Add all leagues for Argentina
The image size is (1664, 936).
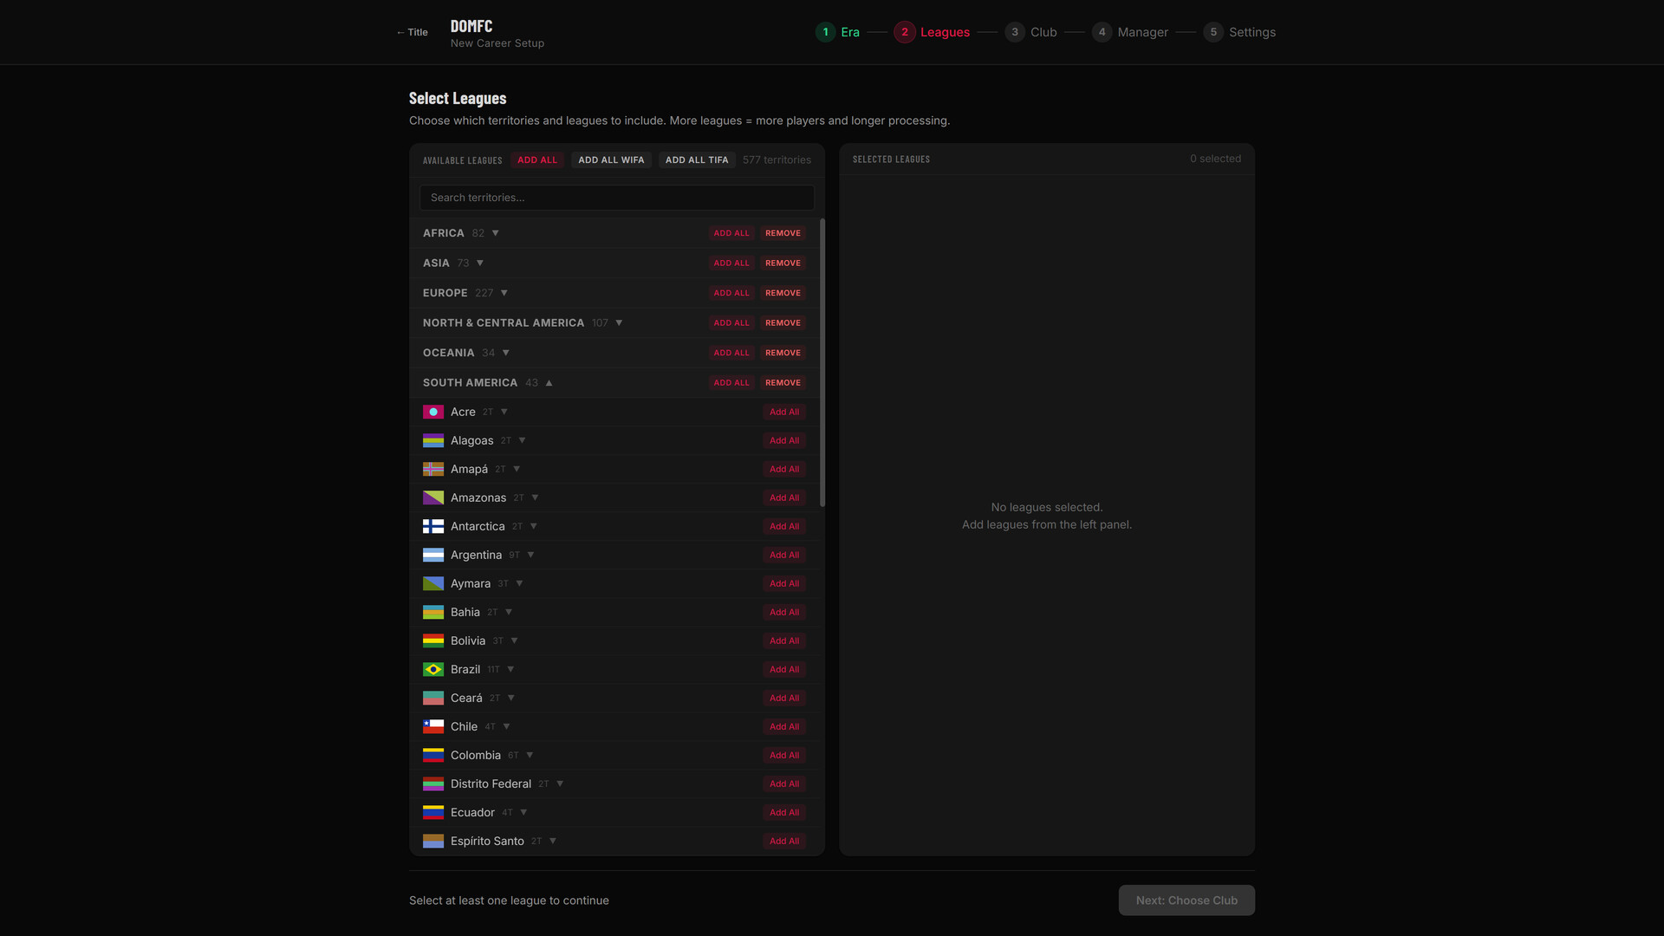[x=783, y=555]
